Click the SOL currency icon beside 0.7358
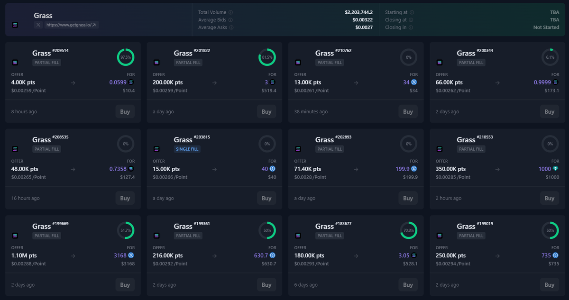Screen dimensions: 569x300 (x=131, y=169)
